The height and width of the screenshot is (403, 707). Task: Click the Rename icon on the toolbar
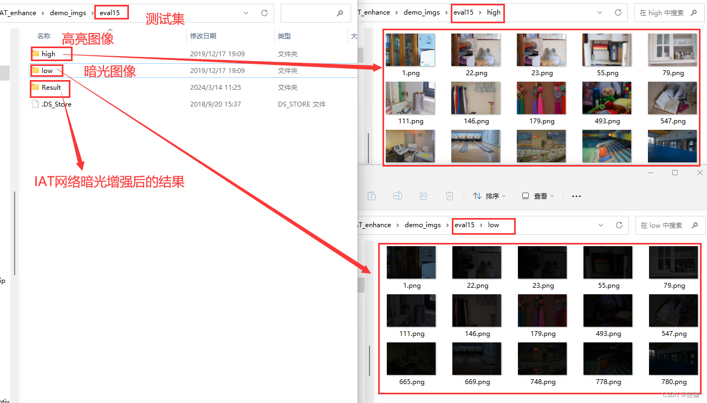pos(398,196)
